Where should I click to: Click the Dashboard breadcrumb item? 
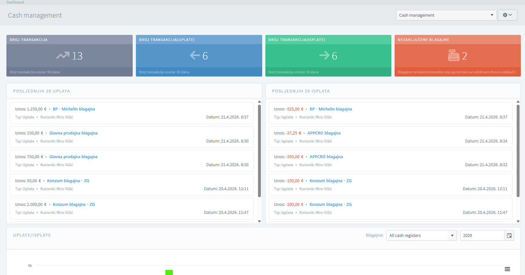(x=15, y=2)
